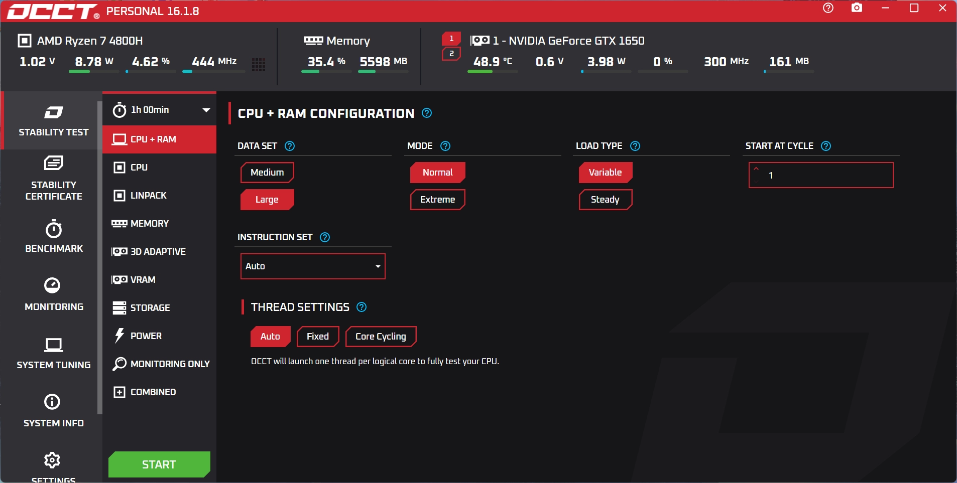957x483 pixels.
Task: Click the GPU memory value 161 MB
Action: tap(789, 62)
